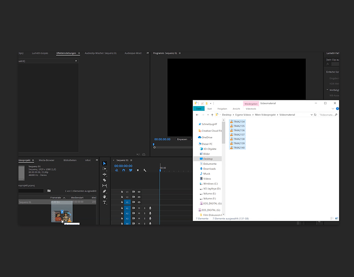The height and width of the screenshot is (277, 354).
Task: Click the timeline playhead marker
Action: [x=160, y=170]
